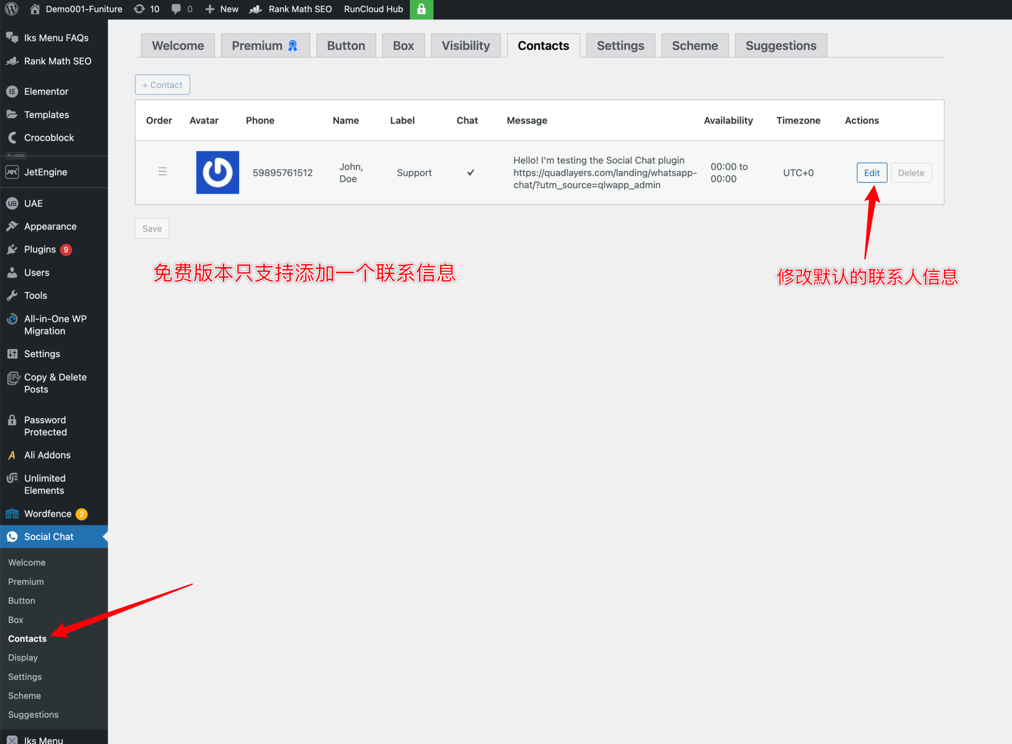Click the Crocoblock icon
This screenshot has height=744, width=1012.
(x=12, y=137)
